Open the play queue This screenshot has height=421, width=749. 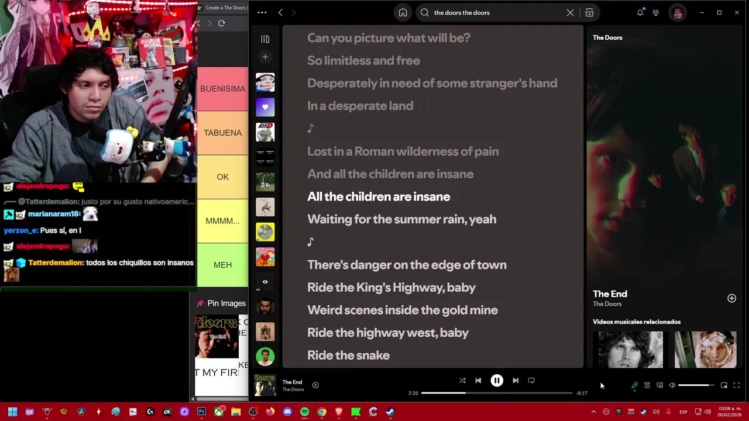(x=647, y=385)
